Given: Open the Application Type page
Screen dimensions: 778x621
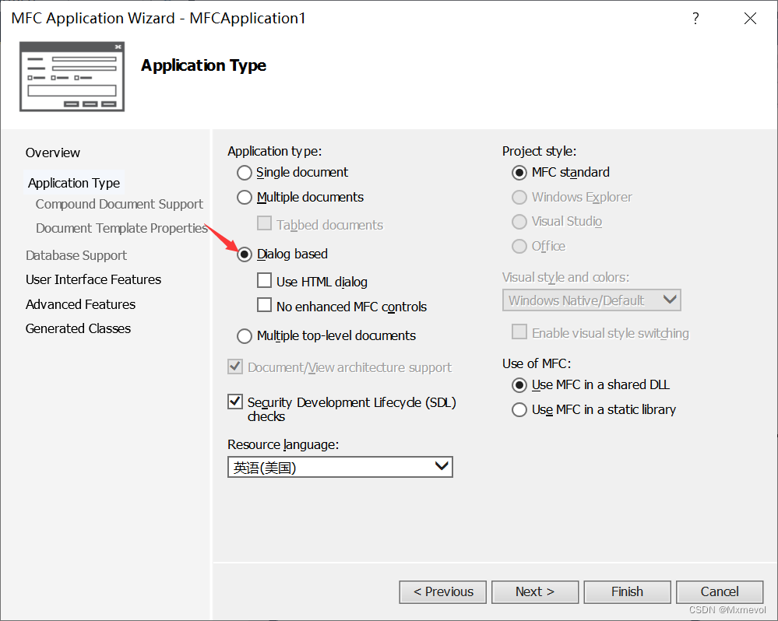Looking at the screenshot, I should (74, 183).
